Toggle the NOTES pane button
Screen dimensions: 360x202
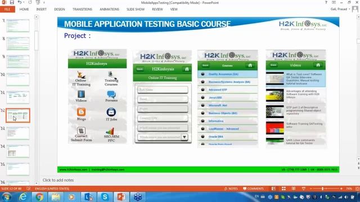click(x=231, y=189)
